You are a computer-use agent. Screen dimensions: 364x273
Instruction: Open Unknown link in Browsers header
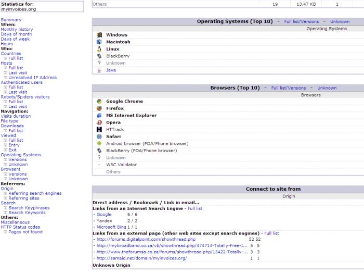tap(327, 88)
